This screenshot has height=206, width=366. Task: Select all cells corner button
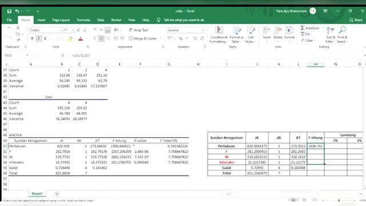pyautogui.click(x=6, y=64)
